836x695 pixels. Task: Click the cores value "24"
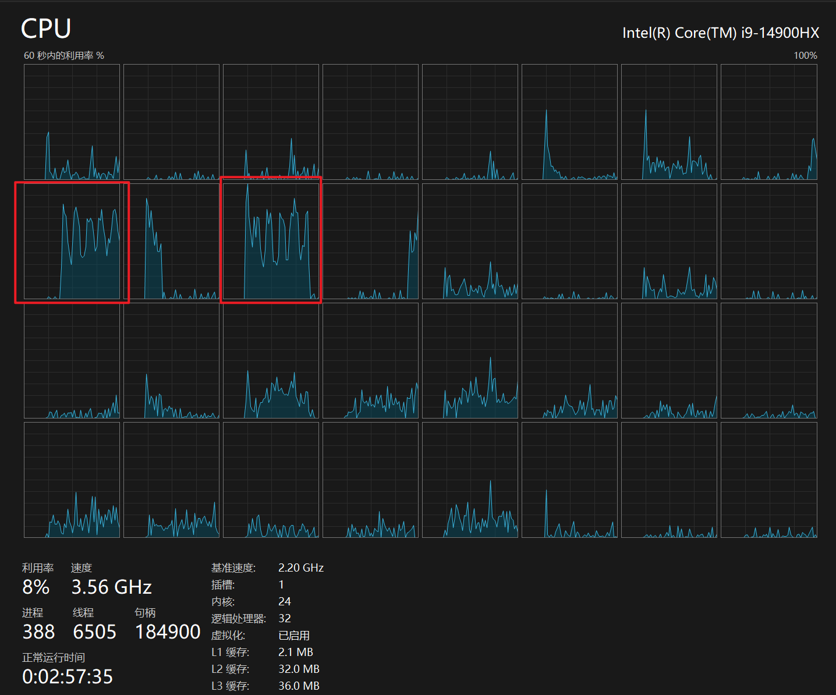(x=285, y=601)
